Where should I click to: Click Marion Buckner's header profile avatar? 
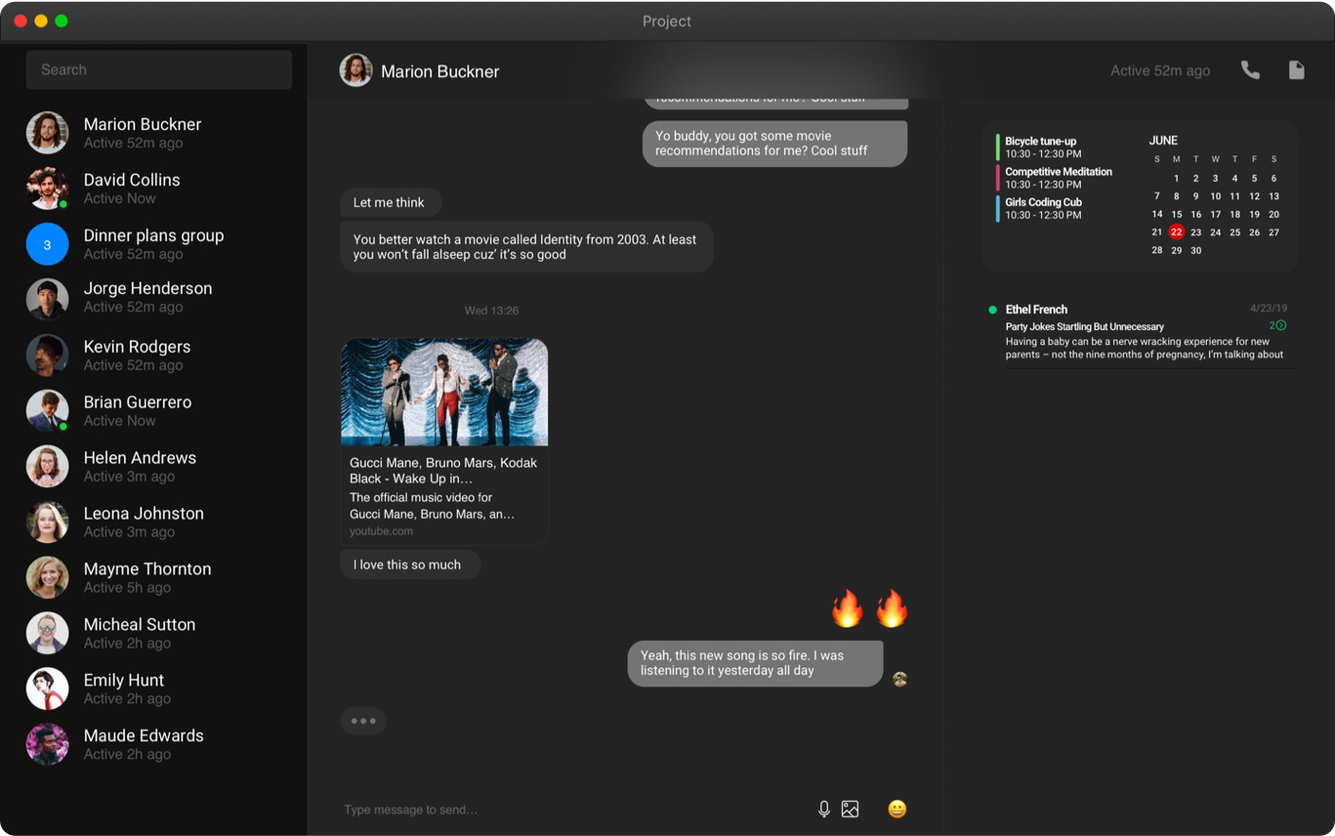tap(356, 70)
